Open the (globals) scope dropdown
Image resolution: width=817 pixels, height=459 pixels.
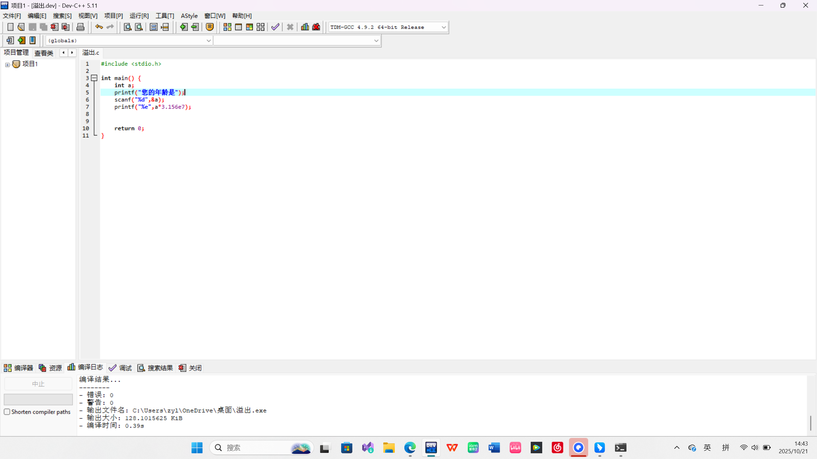point(208,40)
